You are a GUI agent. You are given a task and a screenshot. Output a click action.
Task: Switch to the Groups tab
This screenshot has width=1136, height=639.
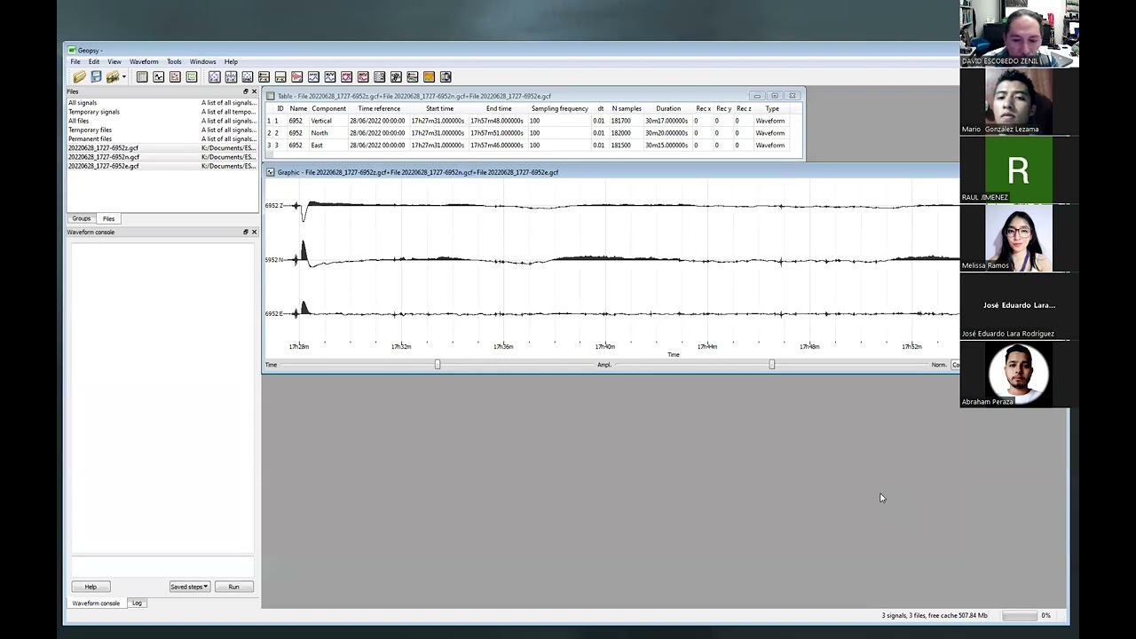coord(82,218)
